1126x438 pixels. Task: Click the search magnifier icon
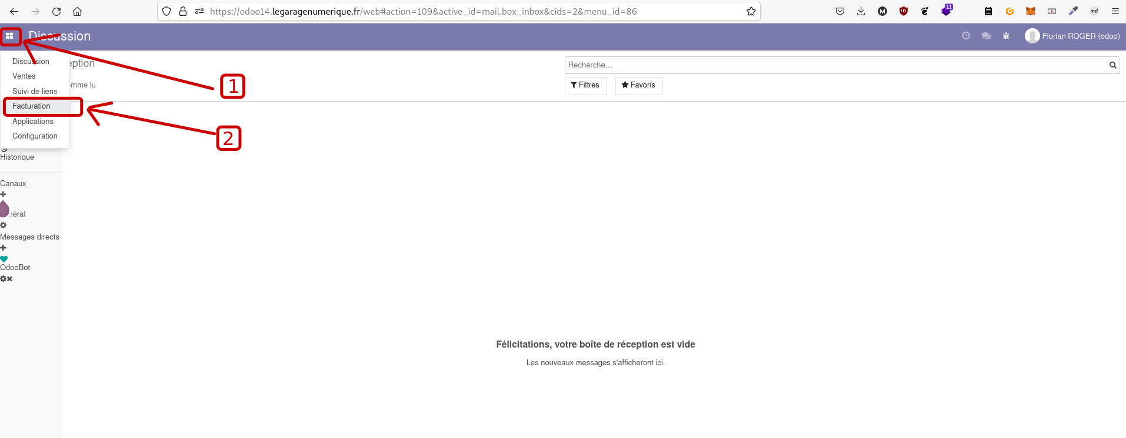coord(1112,65)
